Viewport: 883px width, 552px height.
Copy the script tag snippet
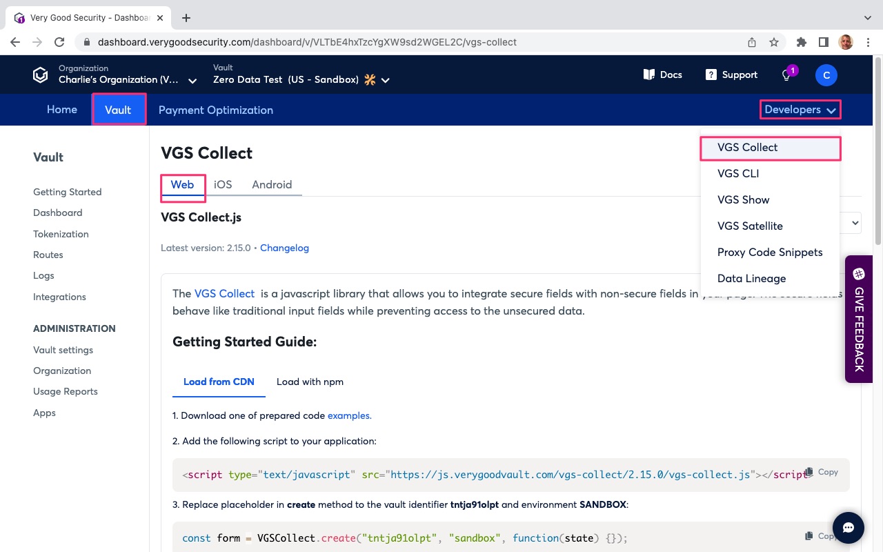click(822, 472)
